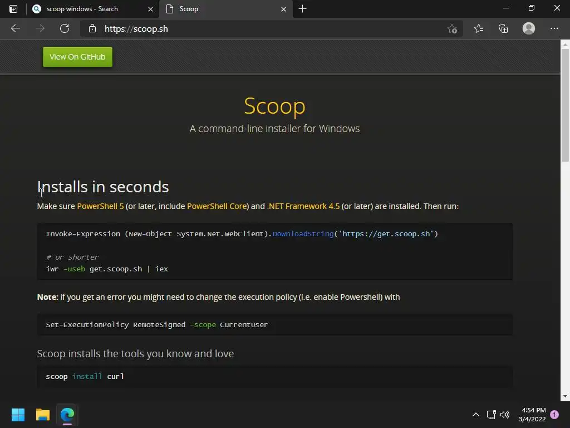Image resolution: width=570 pixels, height=428 pixels.
Task: Open the browser profile menu
Action: [x=529, y=28]
